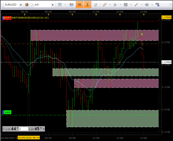Click the 12:00 triangle marker on top axis

point(120,15)
